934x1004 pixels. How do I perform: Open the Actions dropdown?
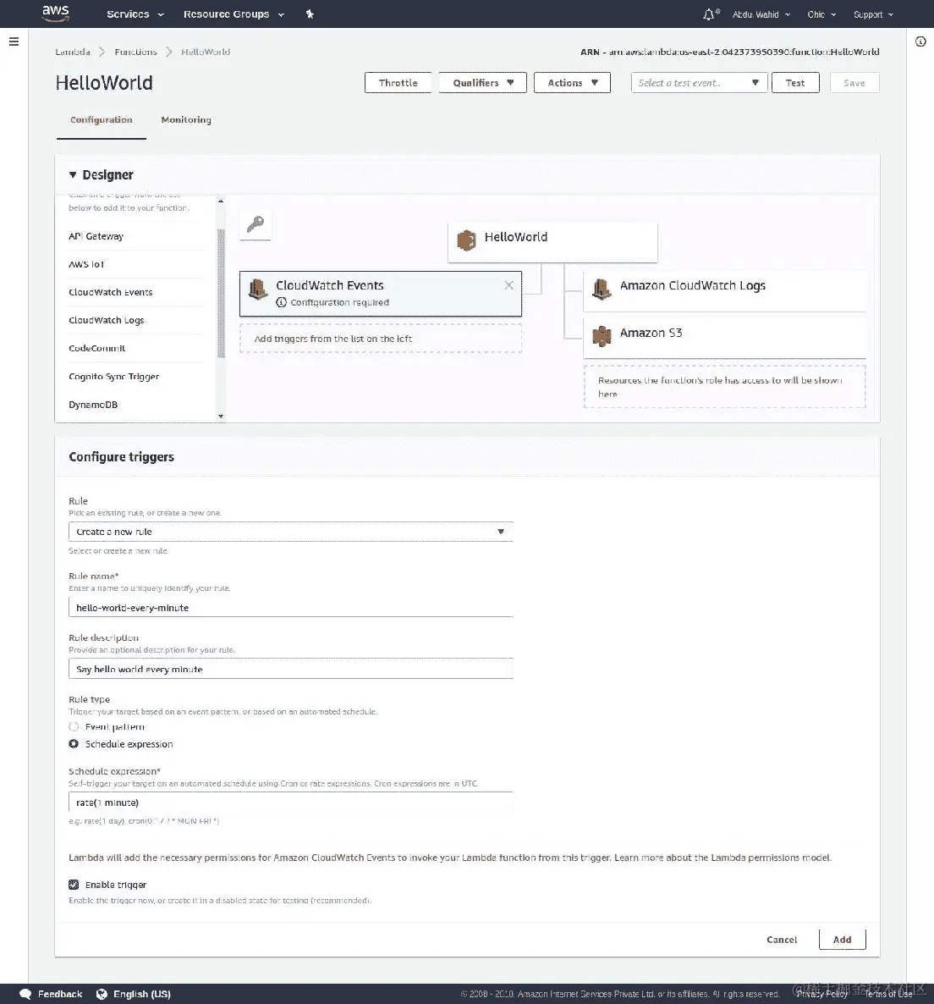[572, 83]
